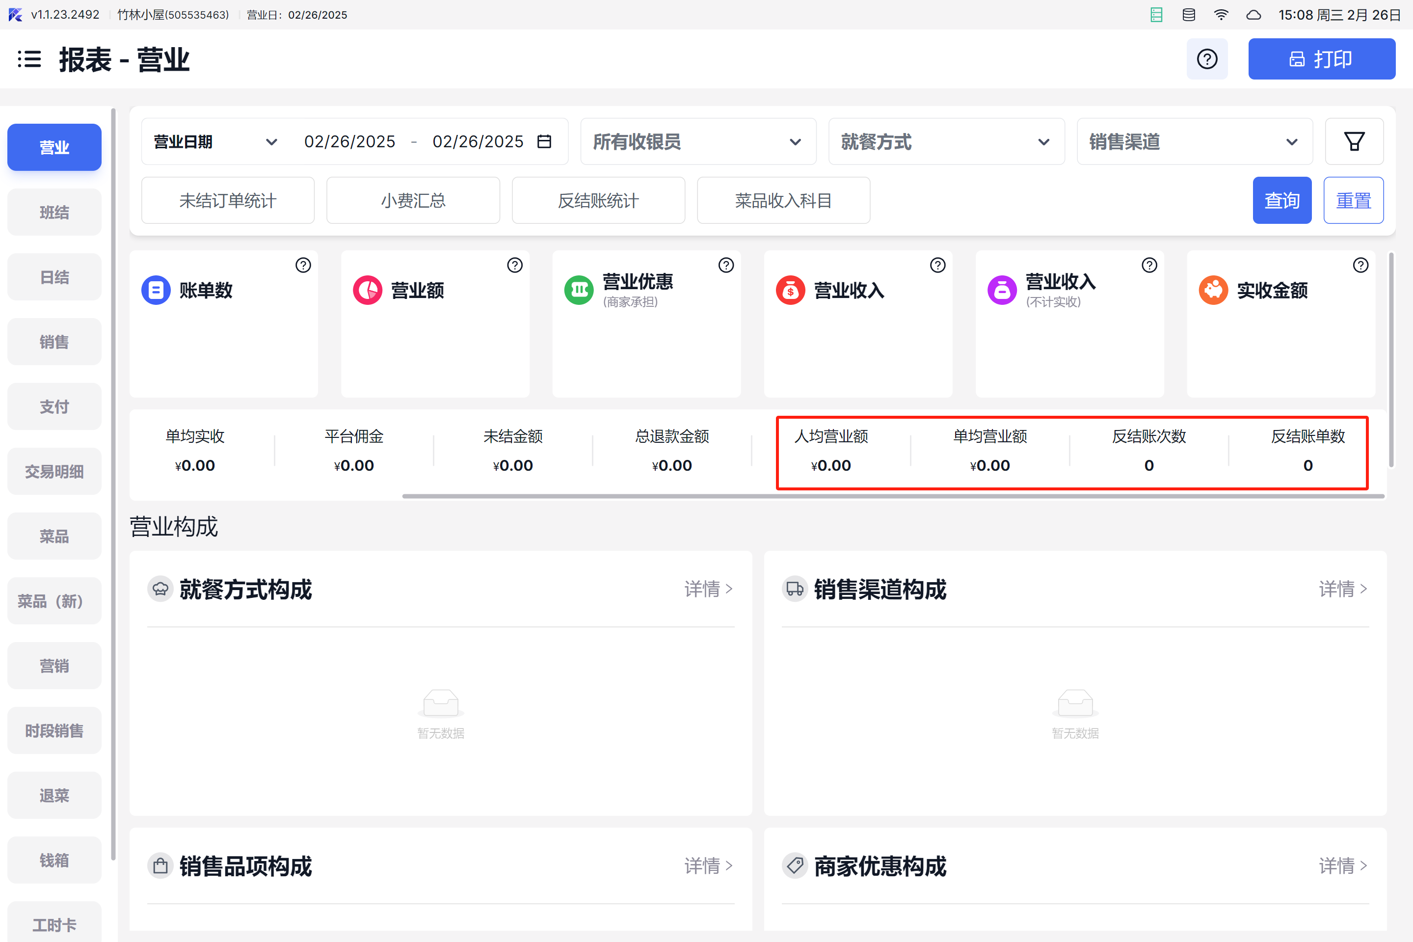Open the 钱箱 sidebar tab
This screenshot has height=942, width=1413.
click(x=54, y=861)
